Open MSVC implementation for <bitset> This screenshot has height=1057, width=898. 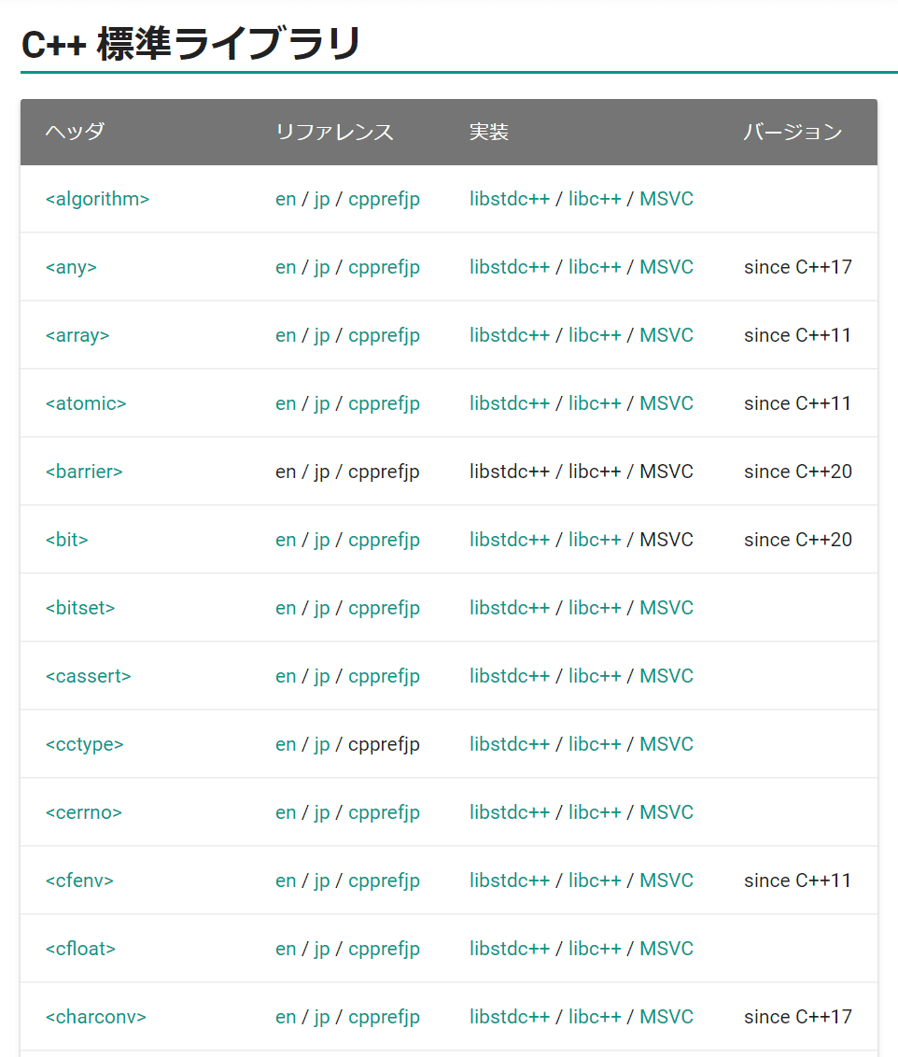(x=666, y=607)
